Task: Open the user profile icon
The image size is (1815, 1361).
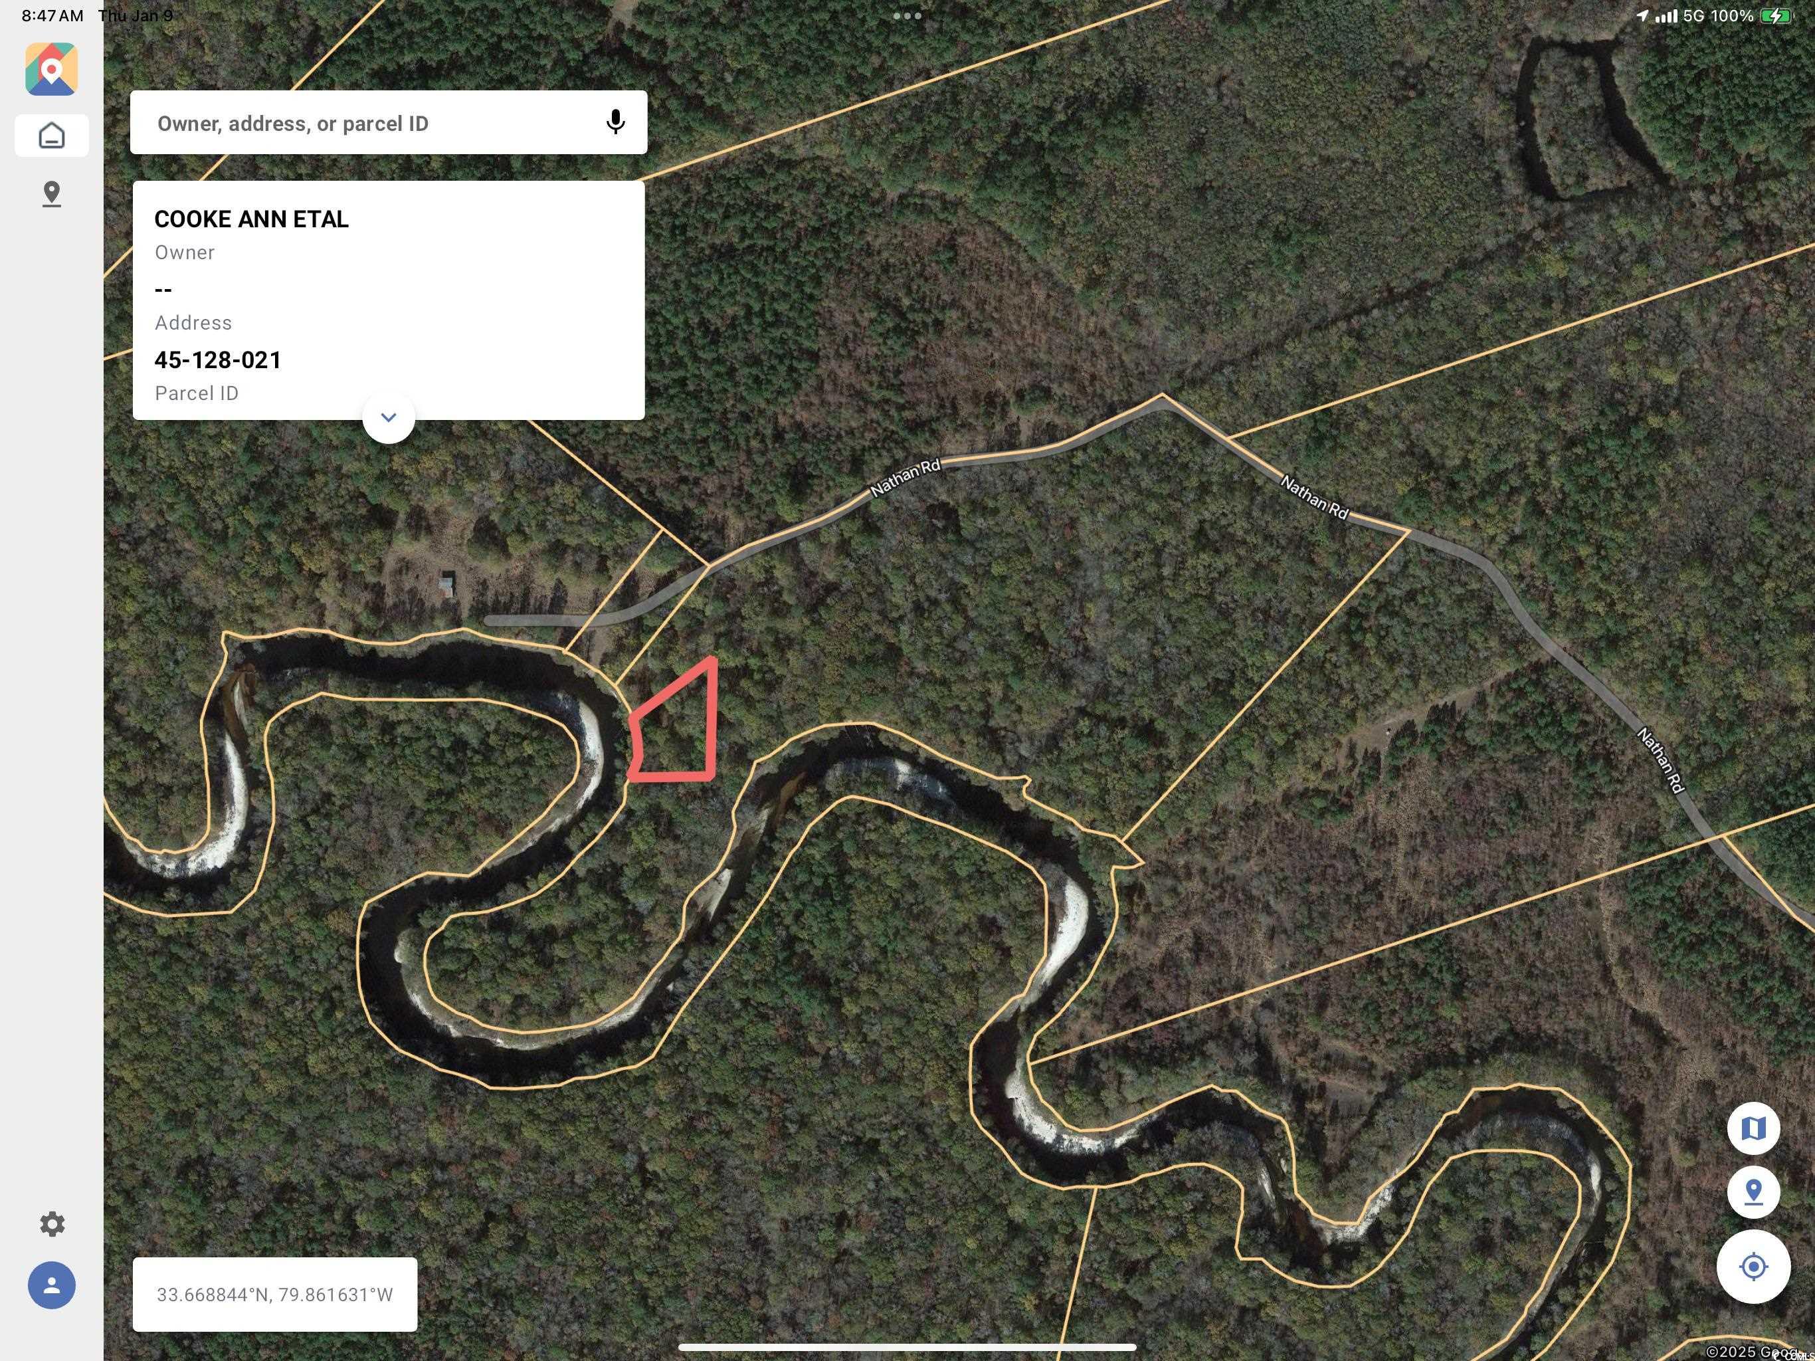Action: [52, 1285]
